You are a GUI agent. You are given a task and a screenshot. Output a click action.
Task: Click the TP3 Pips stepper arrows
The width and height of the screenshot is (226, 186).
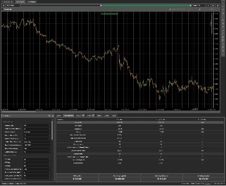click(49, 166)
